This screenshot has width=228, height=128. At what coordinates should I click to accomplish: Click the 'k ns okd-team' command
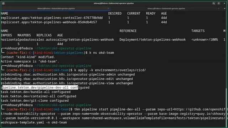point(102,53)
